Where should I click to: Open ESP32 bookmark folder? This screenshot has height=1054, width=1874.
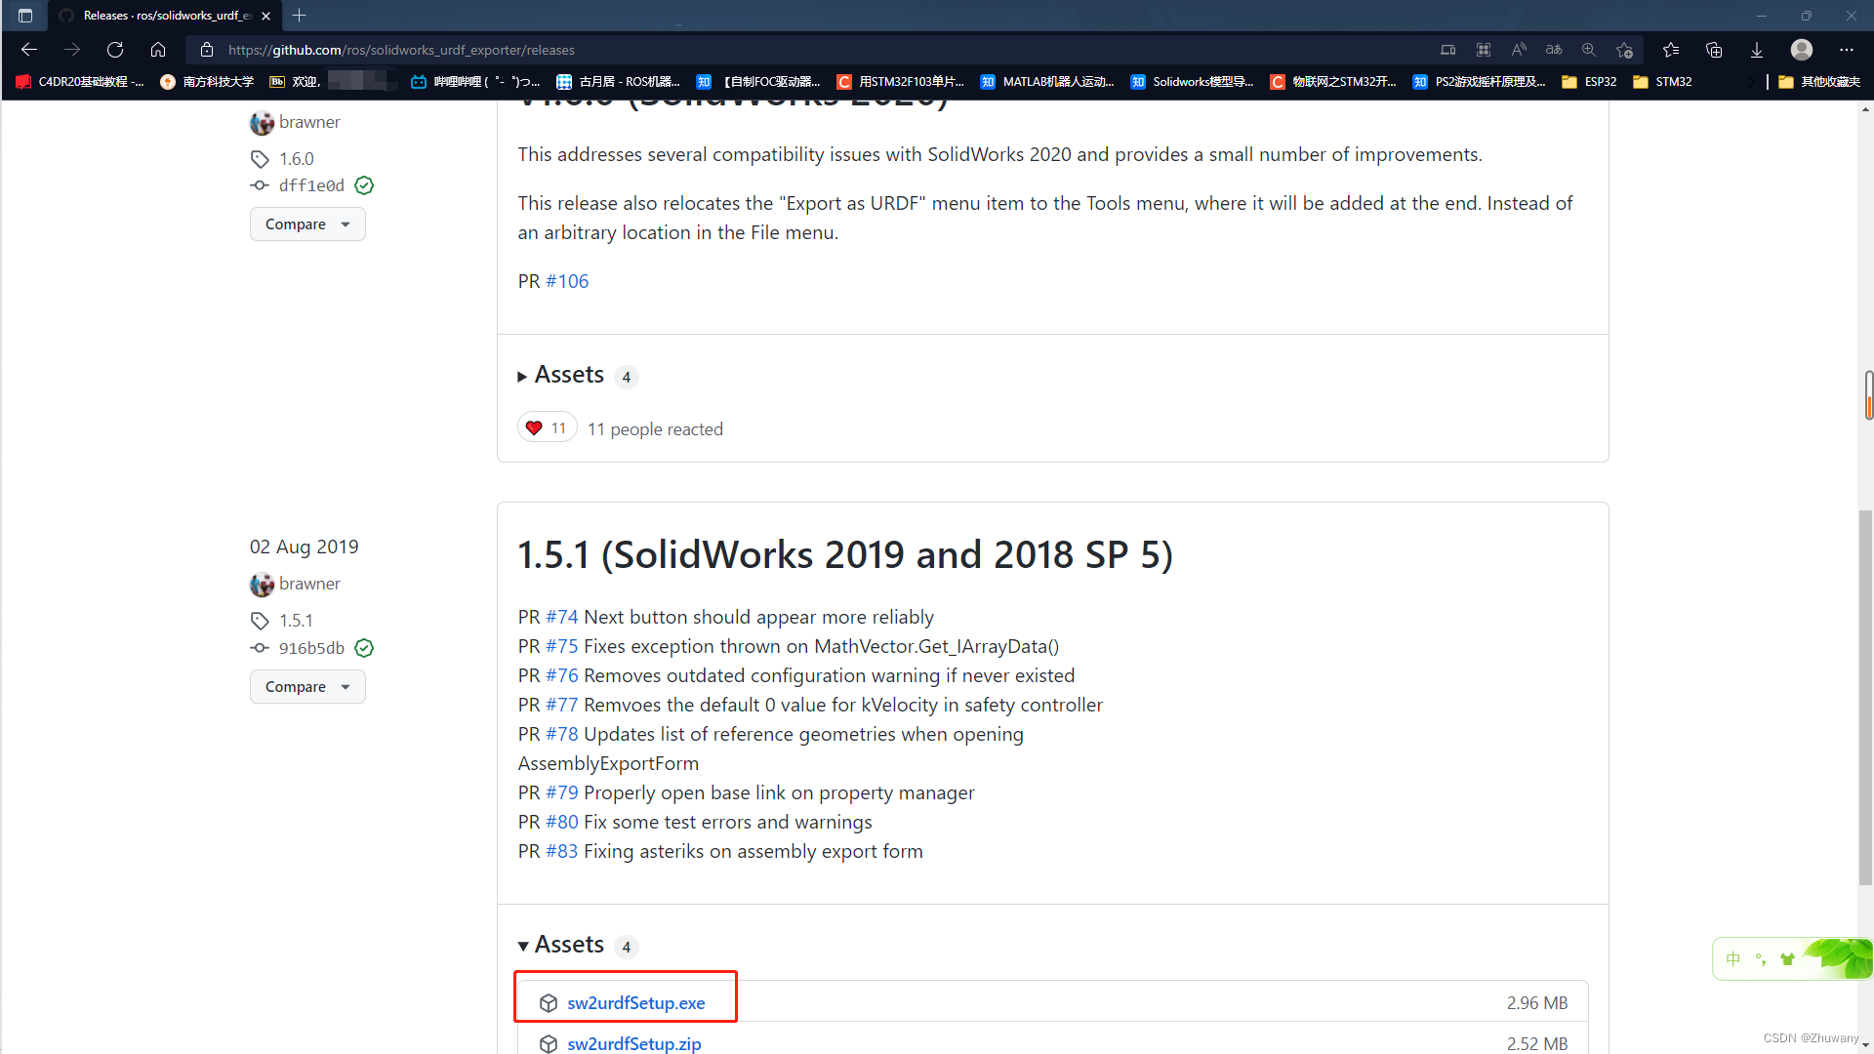[x=1589, y=82]
